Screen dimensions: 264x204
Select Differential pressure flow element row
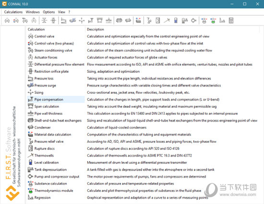click(x=56, y=64)
